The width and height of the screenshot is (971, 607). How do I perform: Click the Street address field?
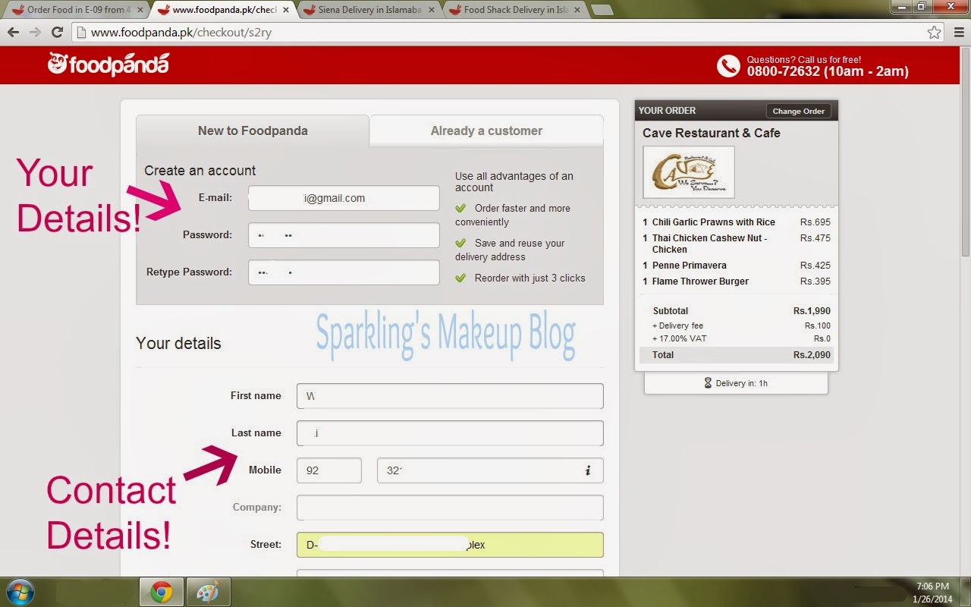tap(450, 545)
